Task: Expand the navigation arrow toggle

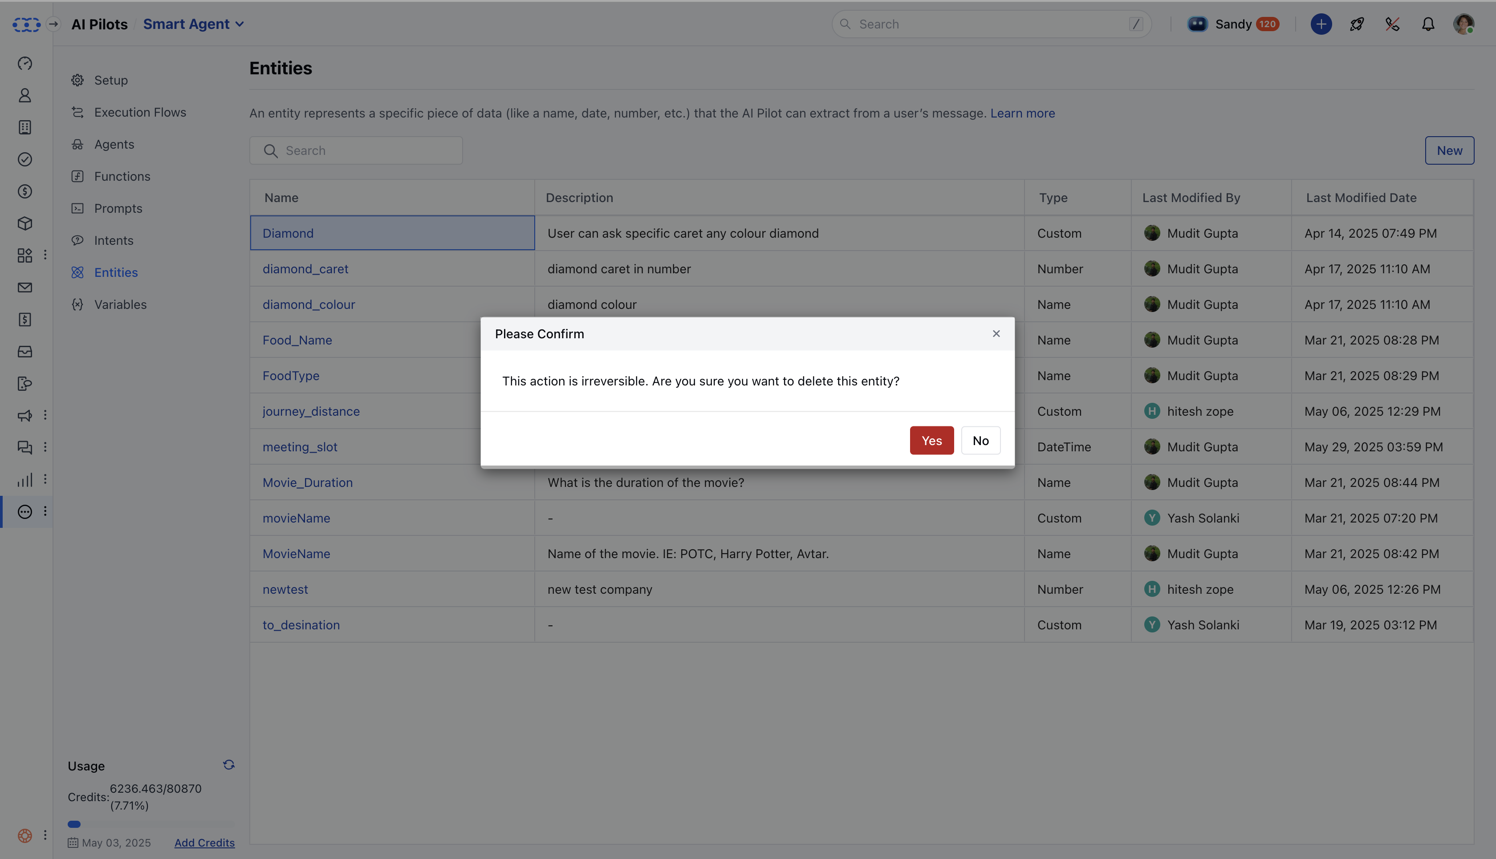Action: [53, 24]
